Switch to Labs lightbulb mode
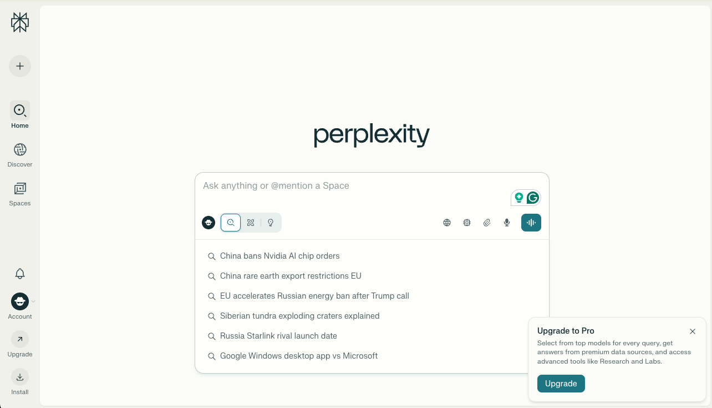712x408 pixels. tap(271, 223)
